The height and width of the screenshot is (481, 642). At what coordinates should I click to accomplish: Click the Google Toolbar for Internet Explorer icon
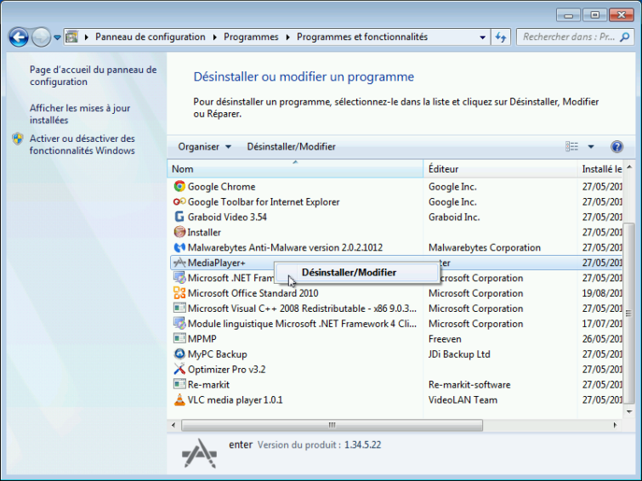[179, 201]
